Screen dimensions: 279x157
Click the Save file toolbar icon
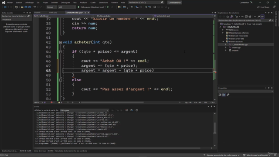pos(26,7)
